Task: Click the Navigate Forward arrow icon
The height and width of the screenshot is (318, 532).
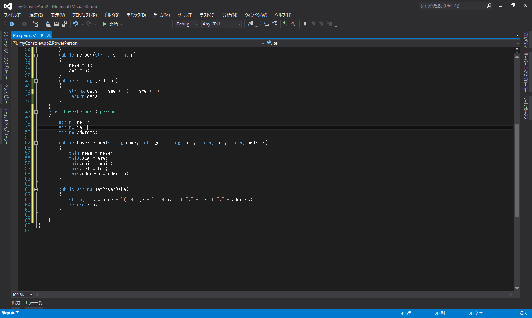Action: click(x=24, y=24)
